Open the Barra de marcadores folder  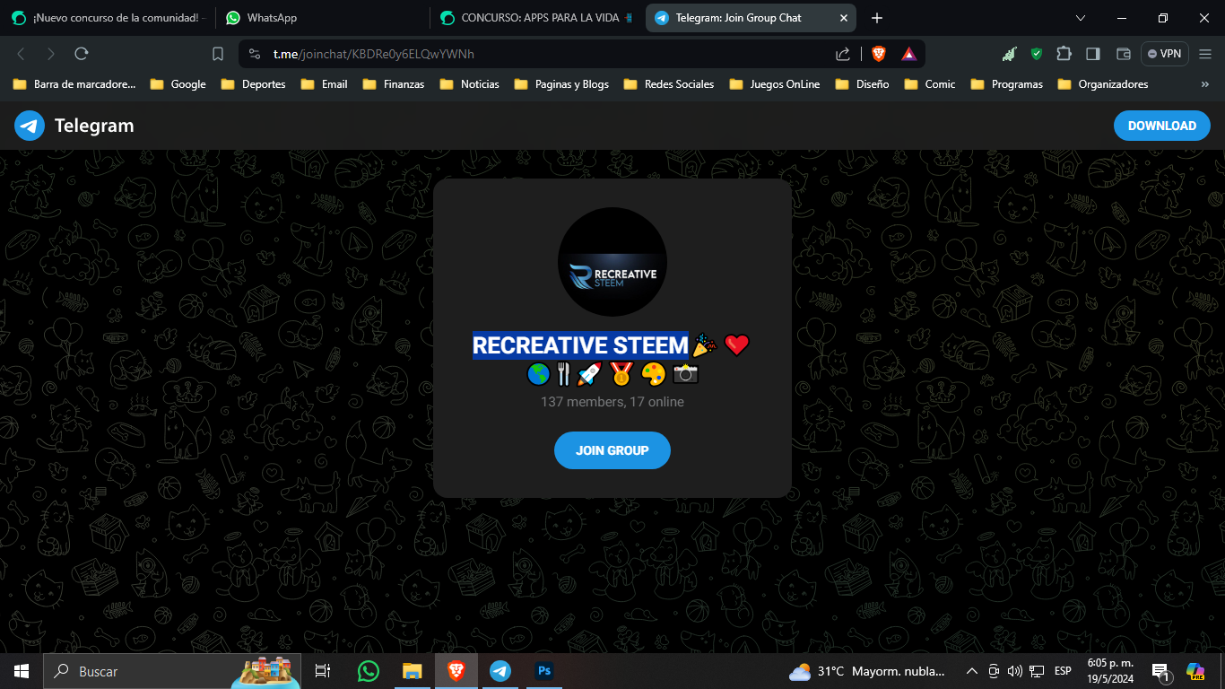pos(74,84)
